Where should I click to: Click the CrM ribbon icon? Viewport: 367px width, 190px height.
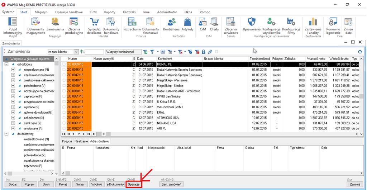pyautogui.click(x=203, y=24)
